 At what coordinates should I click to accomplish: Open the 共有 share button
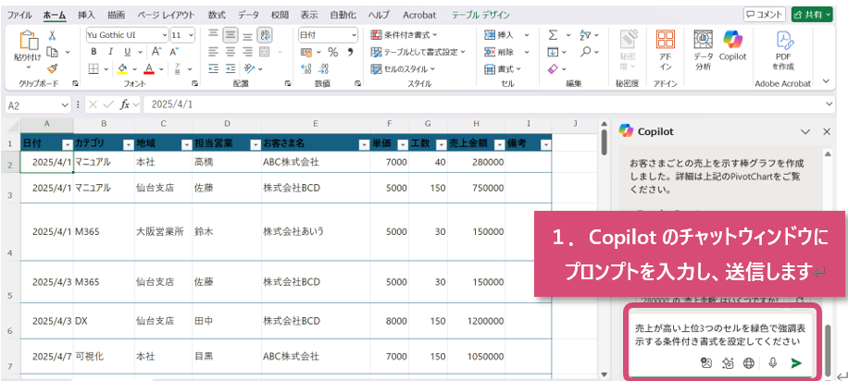pos(812,15)
